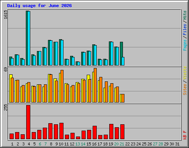The width and height of the screenshot is (189, 148).
Task: Select day 5 on the x-axis
Action: click(x=34, y=144)
